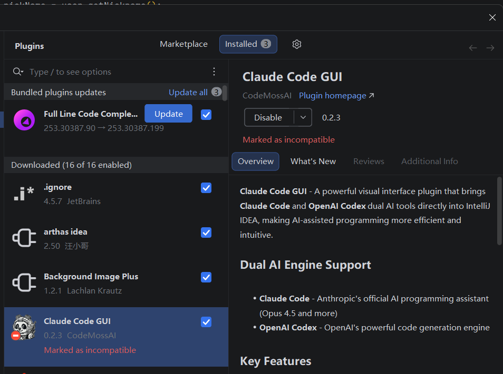Uncheck the Claude Code GUI plugin
The height and width of the screenshot is (374, 503).
point(206,322)
